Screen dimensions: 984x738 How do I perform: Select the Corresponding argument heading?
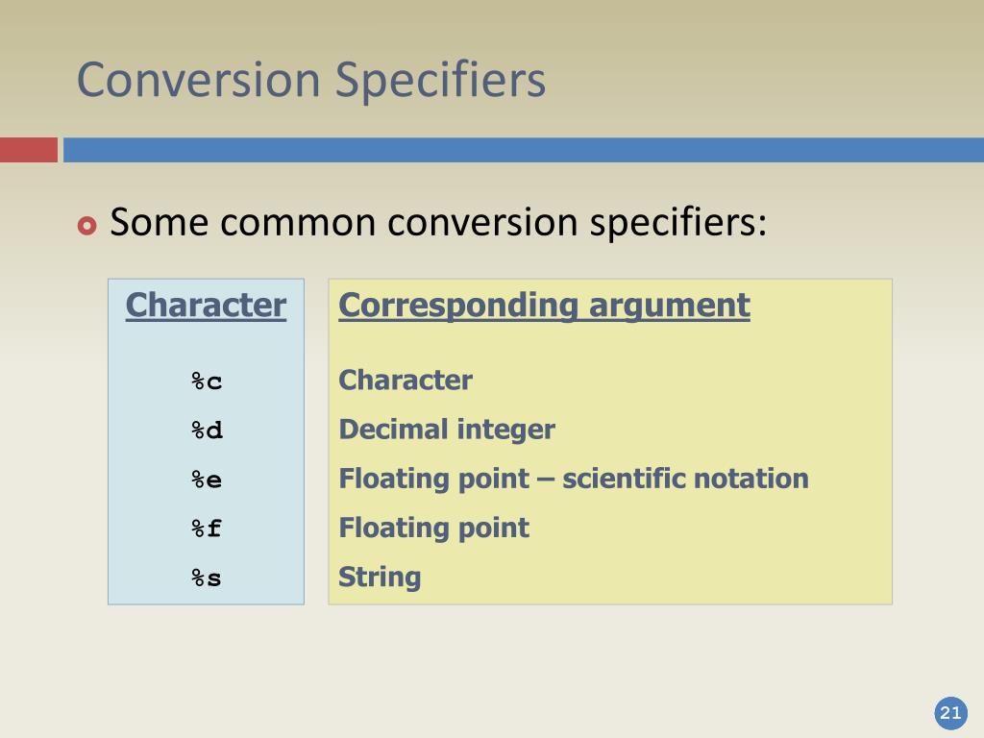(544, 306)
